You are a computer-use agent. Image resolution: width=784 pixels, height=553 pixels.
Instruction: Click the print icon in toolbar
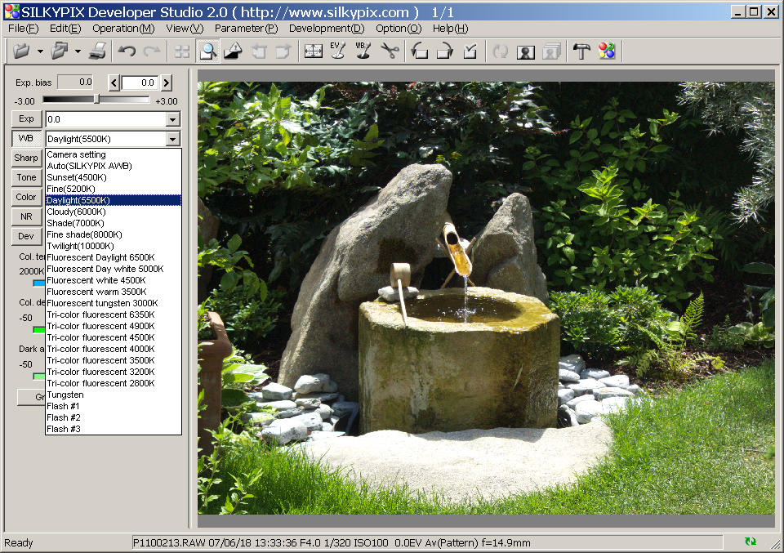[97, 51]
